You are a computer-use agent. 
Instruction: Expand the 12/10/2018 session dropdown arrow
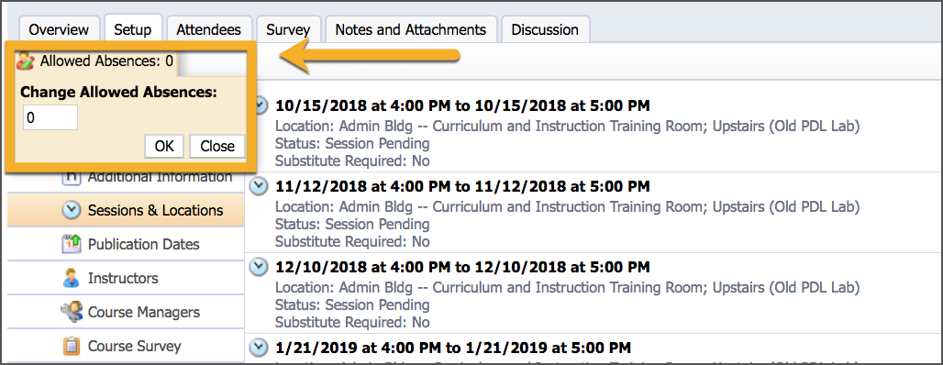260,266
